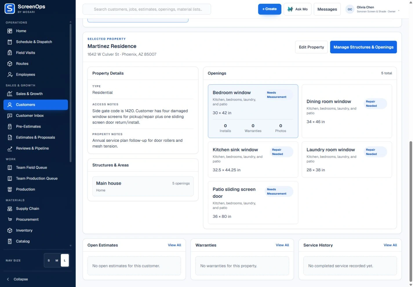Click the Field Visits clipboard icon

10,53
